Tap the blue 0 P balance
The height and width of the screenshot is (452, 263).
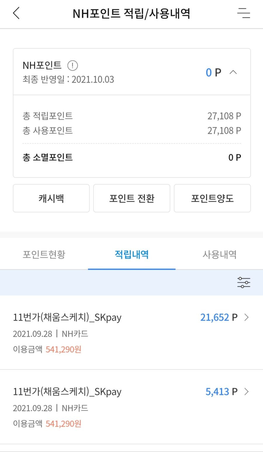(x=213, y=72)
